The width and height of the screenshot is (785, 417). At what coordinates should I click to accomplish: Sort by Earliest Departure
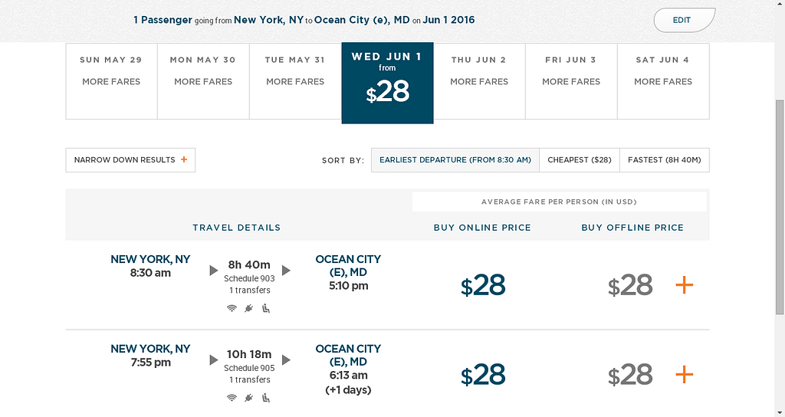point(455,160)
